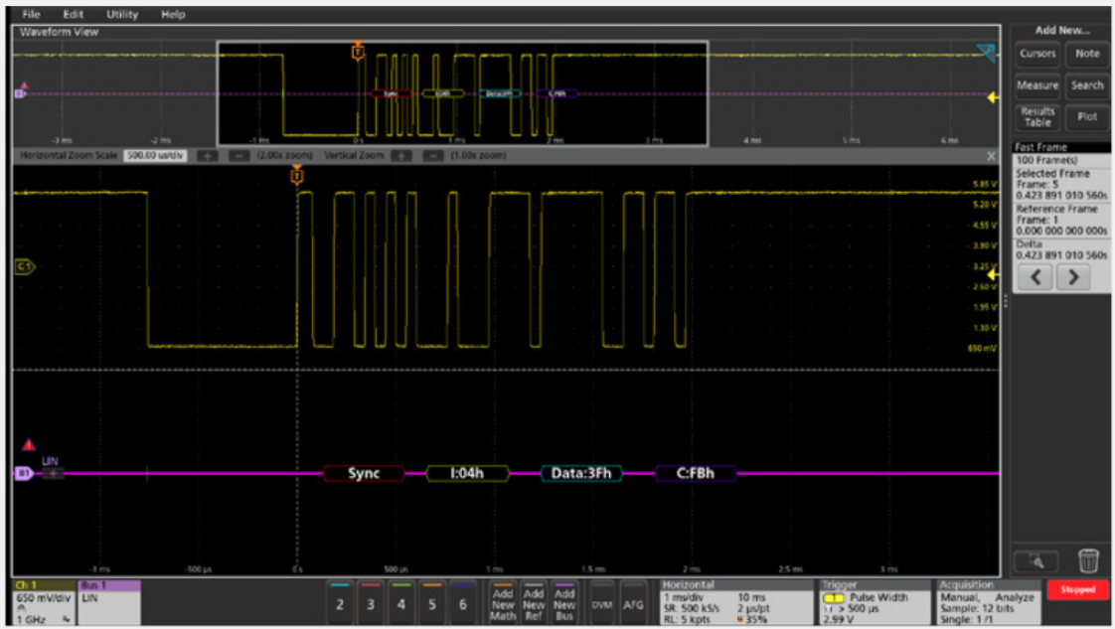Viewport: 1115px width, 629px height.
Task: Click the red warning triangle above LIN
Action: click(x=29, y=445)
